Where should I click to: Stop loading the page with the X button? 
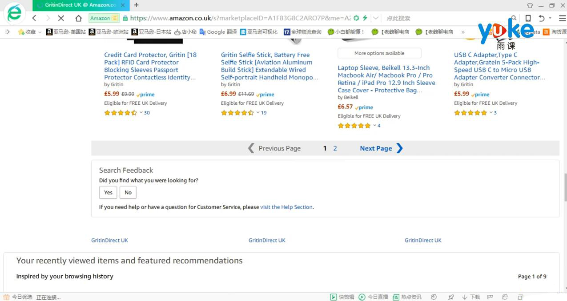(61, 18)
